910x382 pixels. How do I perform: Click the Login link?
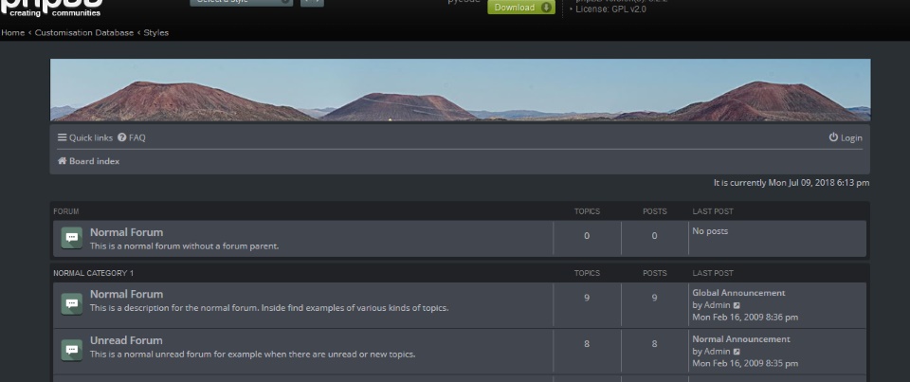click(x=846, y=137)
